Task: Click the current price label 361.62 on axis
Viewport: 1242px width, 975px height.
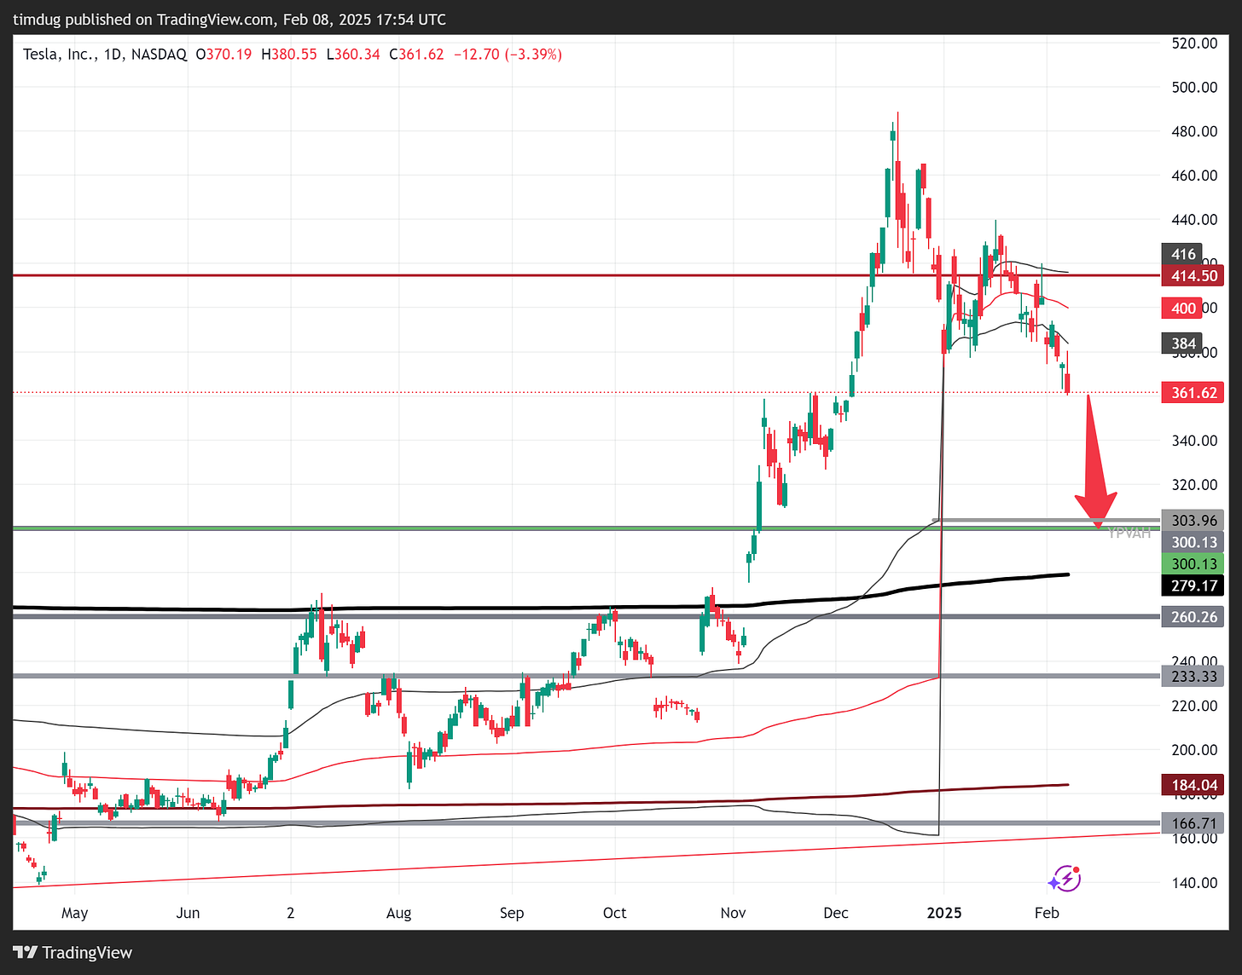Action: 1193,392
